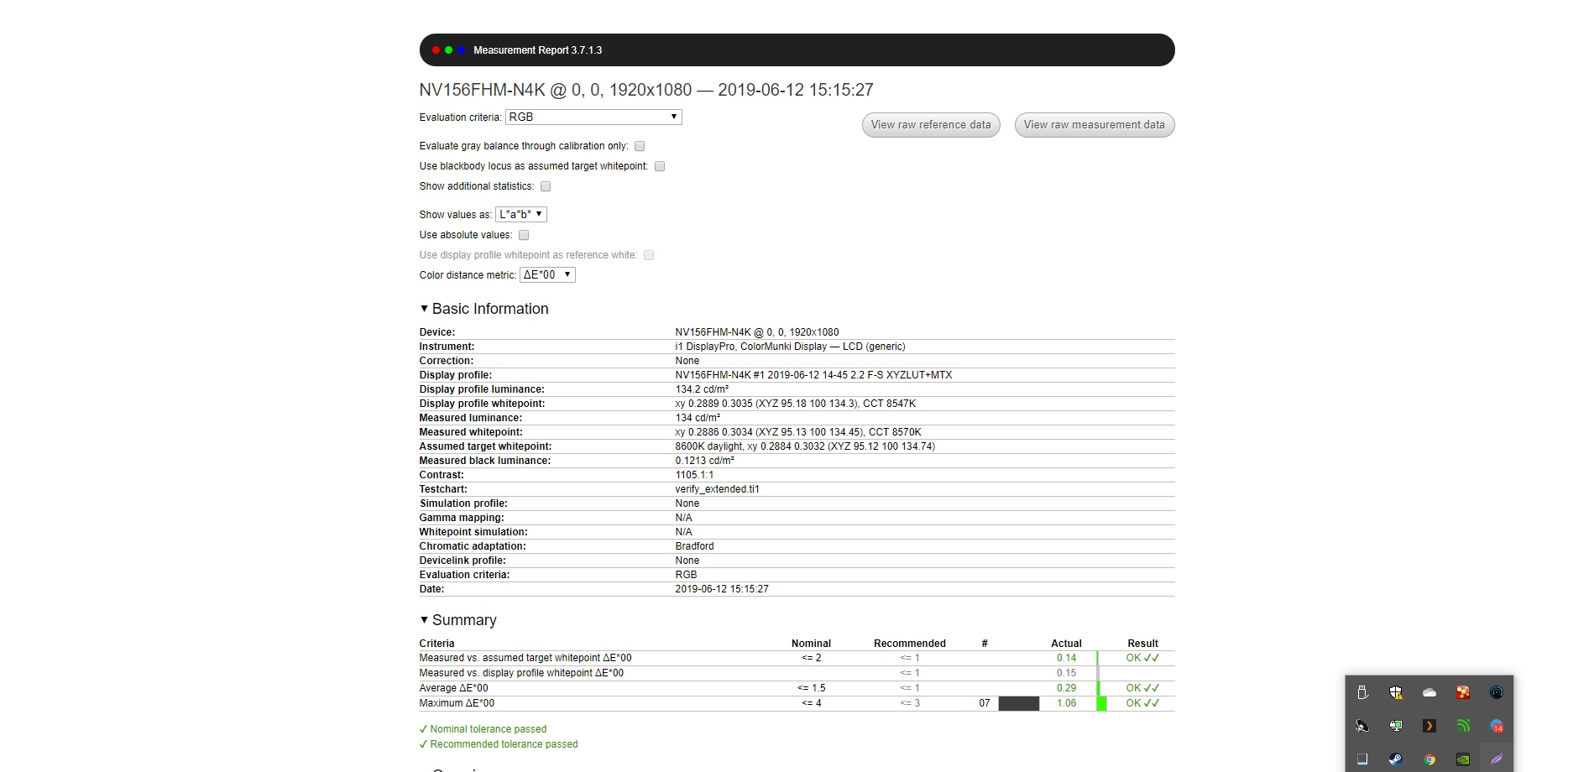Viewport: 1573px width, 772px height.
Task: Open the OneDrive cloud tray icon
Action: [x=1429, y=692]
